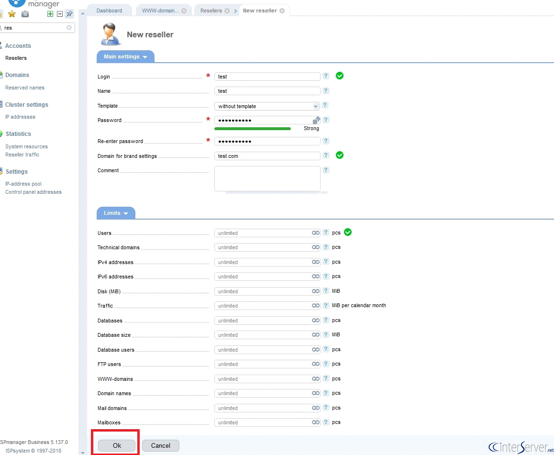Toggle unlimited for Databases
Image resolution: width=554 pixels, height=455 pixels.
point(315,321)
